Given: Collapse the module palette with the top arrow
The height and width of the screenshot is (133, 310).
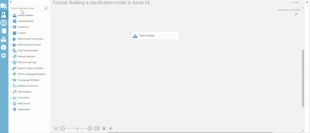Looking at the screenshot, I should point(11,2).
